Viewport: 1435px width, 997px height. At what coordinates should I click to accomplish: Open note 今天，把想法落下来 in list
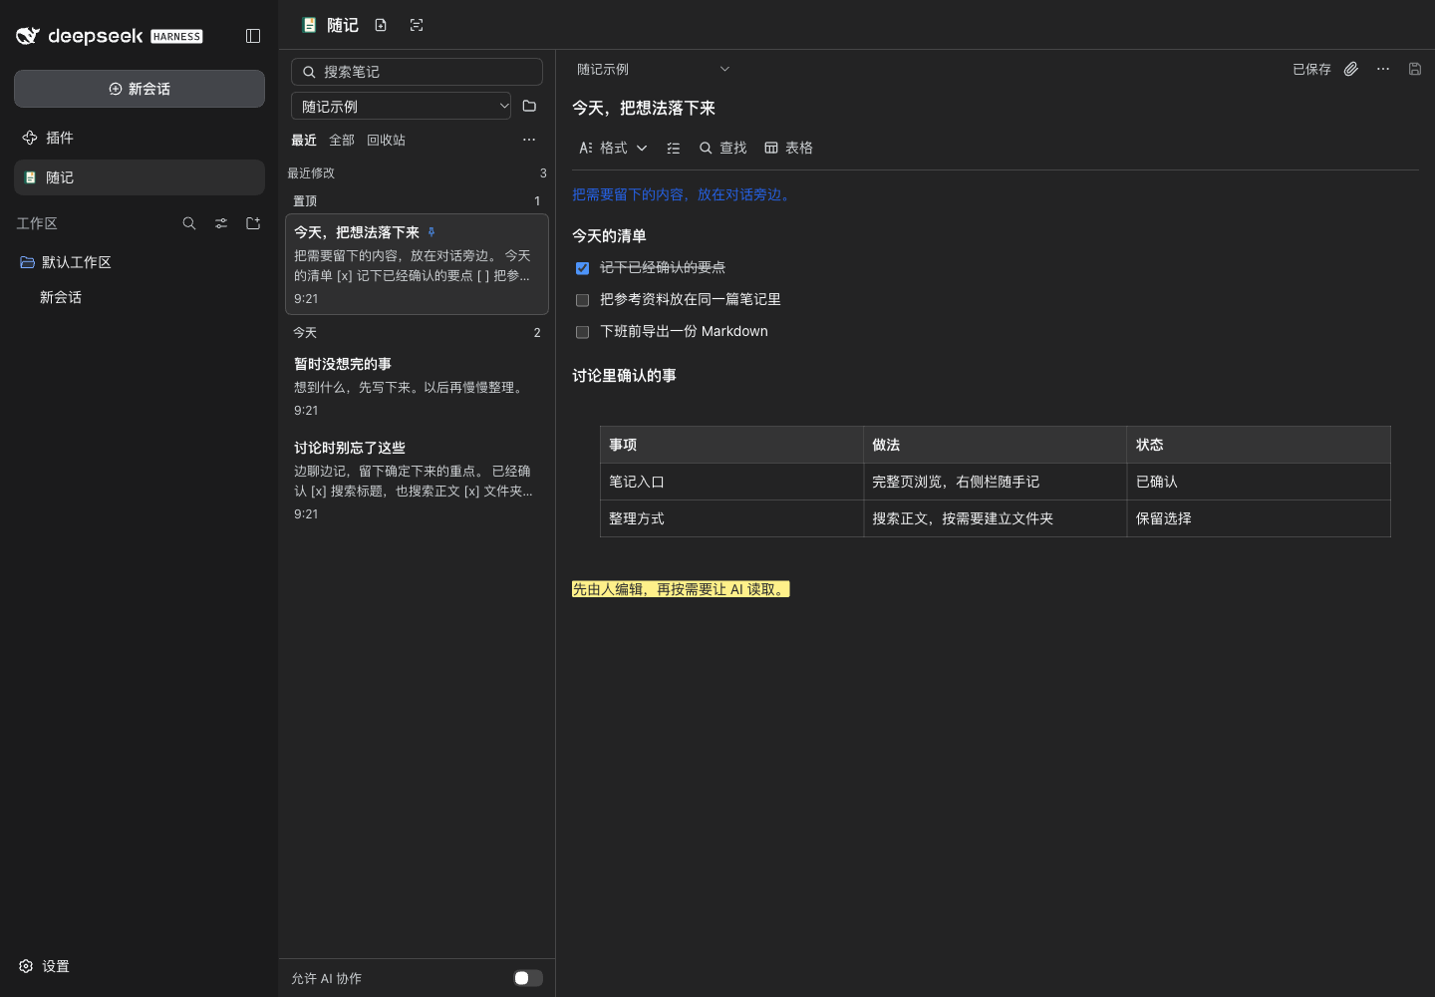coord(417,264)
